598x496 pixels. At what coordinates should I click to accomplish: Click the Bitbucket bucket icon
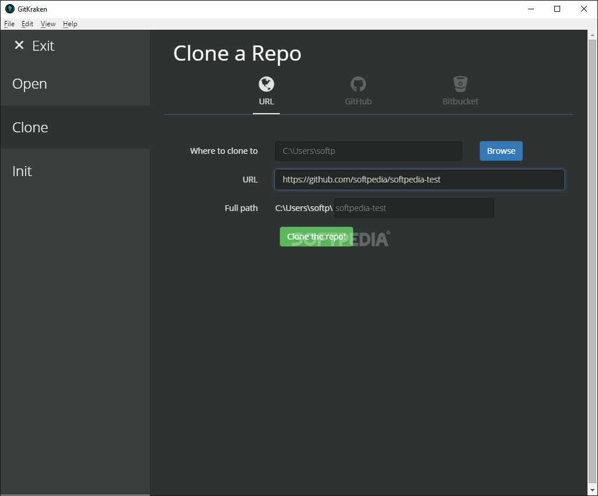(460, 84)
